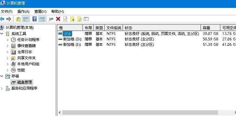236x116 pixels.
Task: Click the red X Delete icon
Action: click(58, 19)
